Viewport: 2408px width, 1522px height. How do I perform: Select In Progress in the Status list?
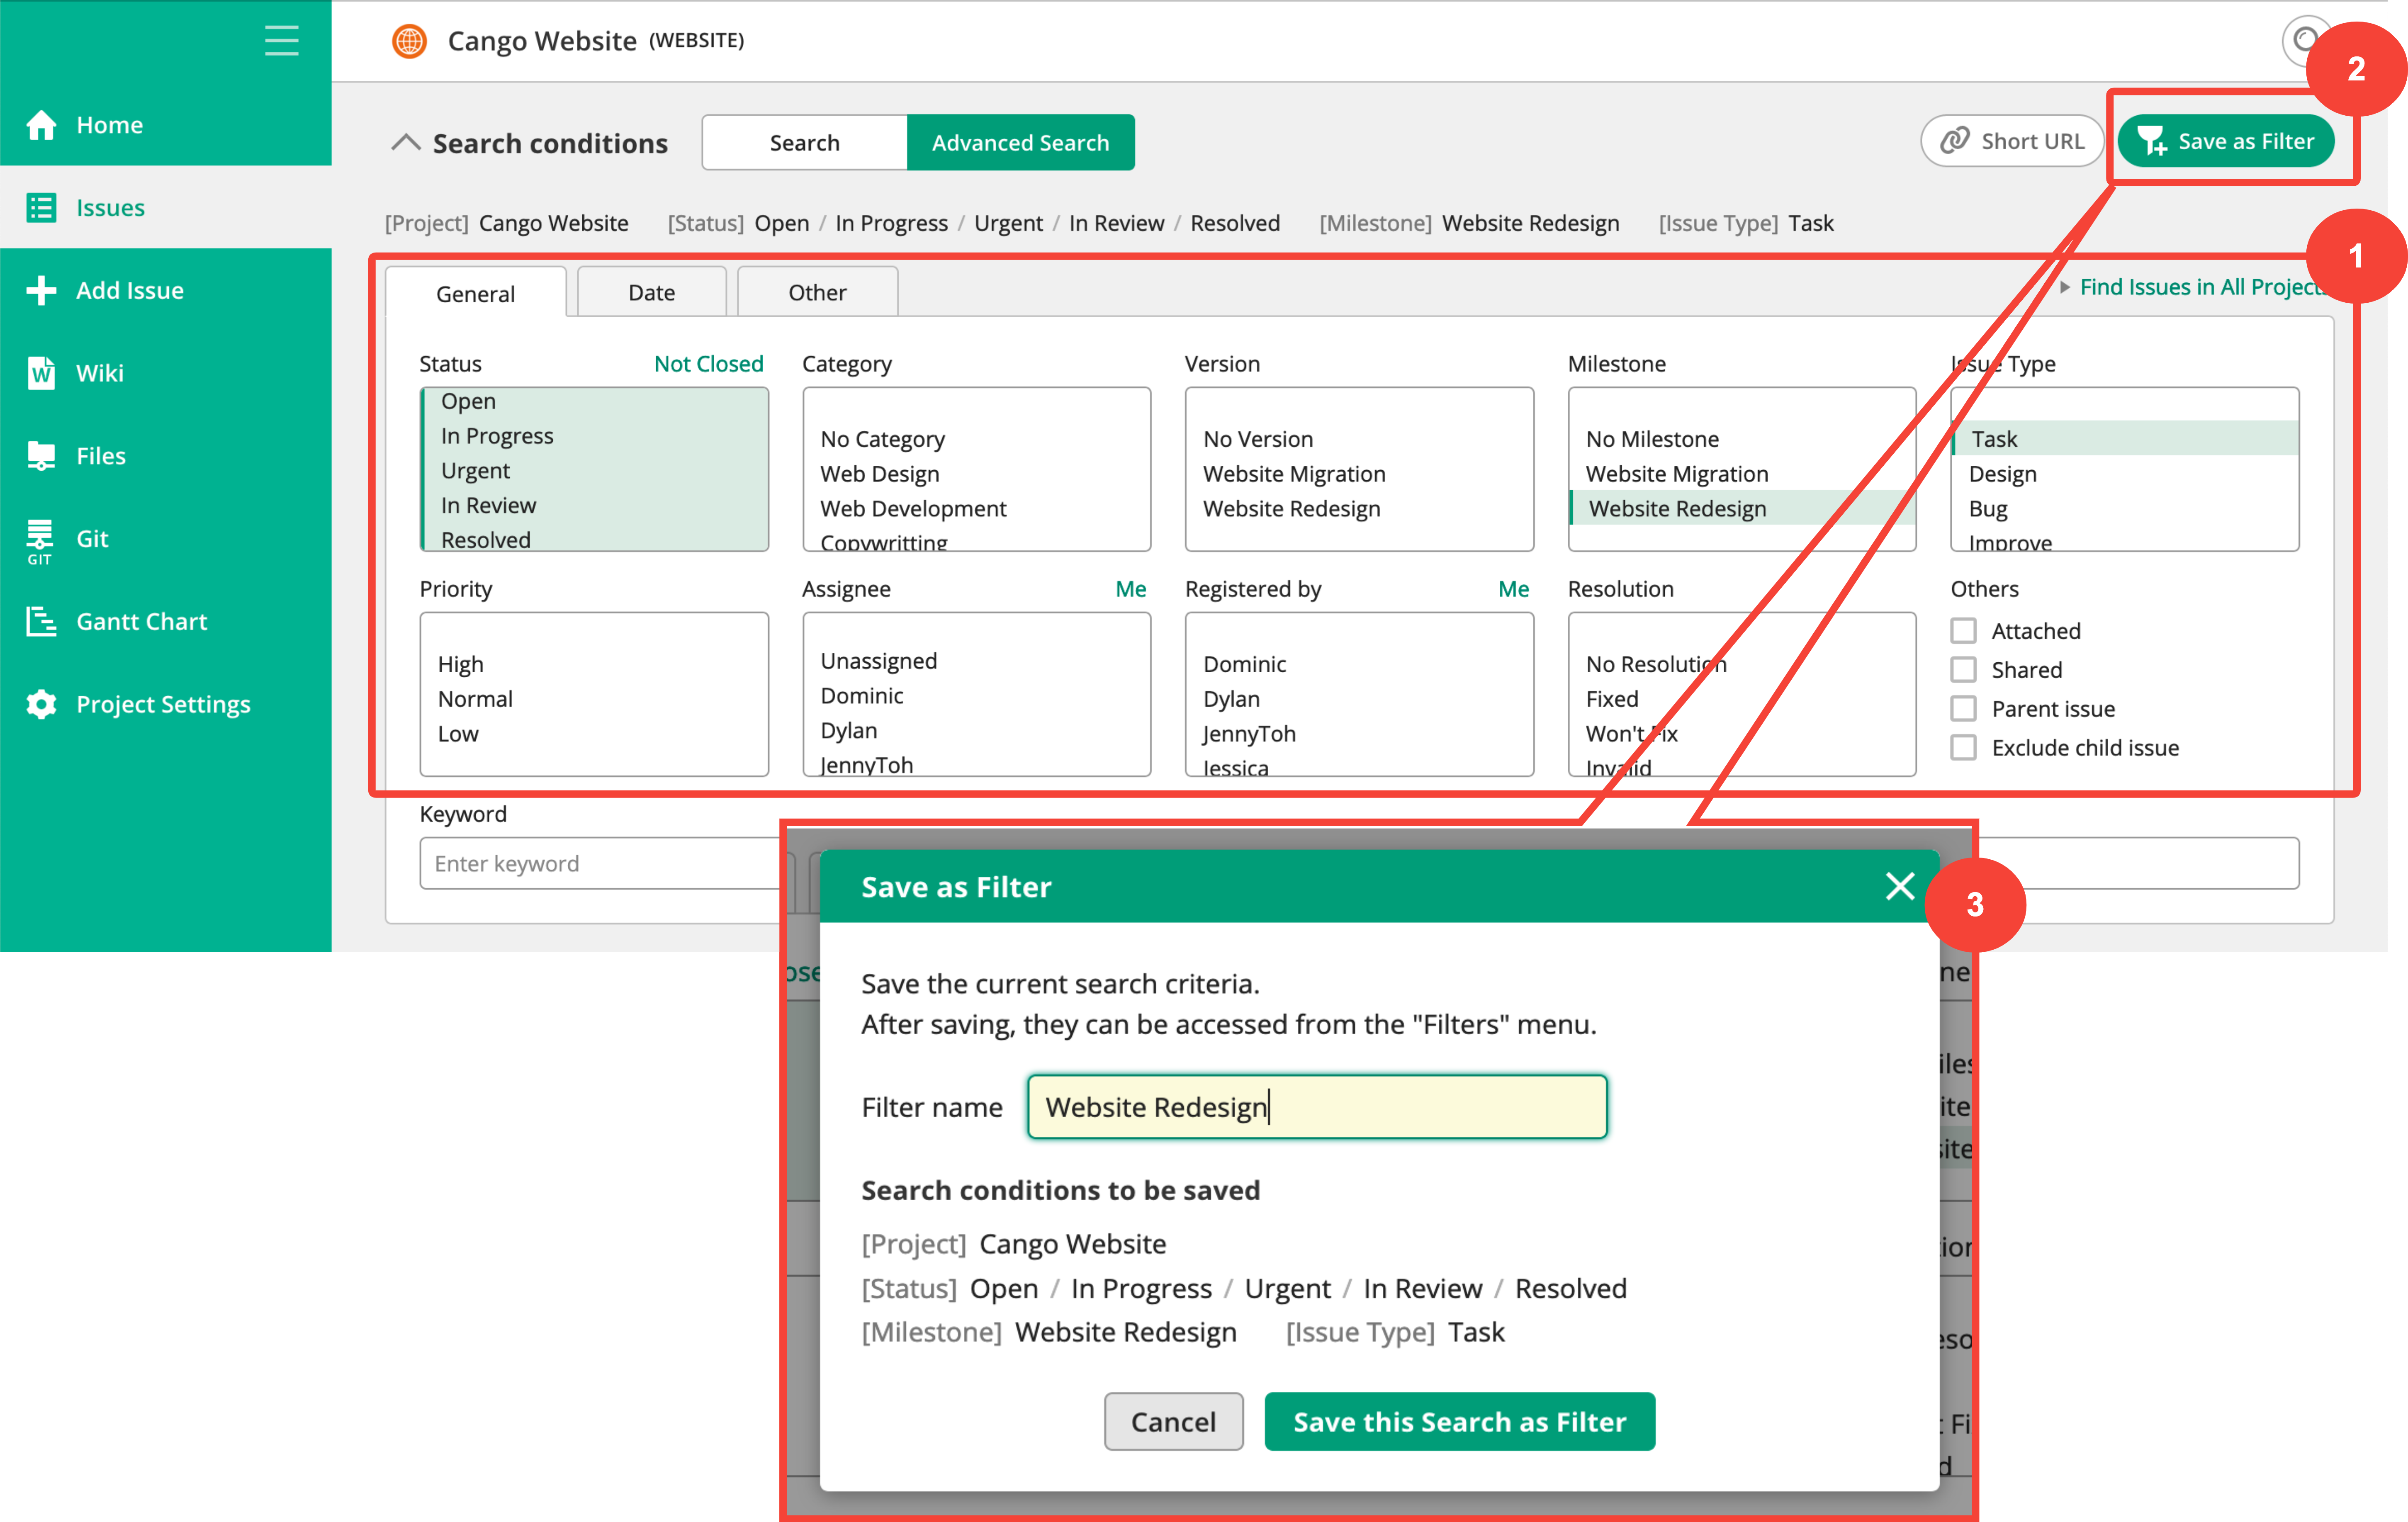[596, 436]
